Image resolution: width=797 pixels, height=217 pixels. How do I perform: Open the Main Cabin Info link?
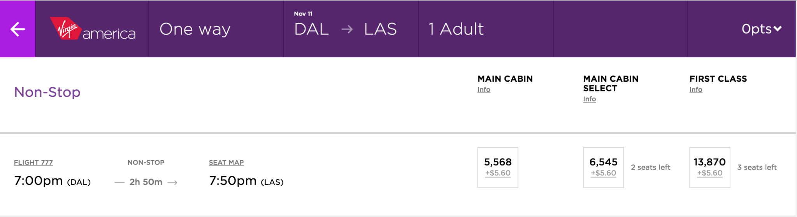[x=484, y=89]
